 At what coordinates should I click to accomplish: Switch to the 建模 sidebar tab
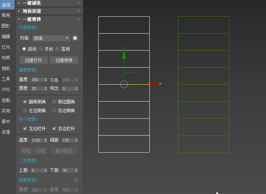[x=7, y=5]
